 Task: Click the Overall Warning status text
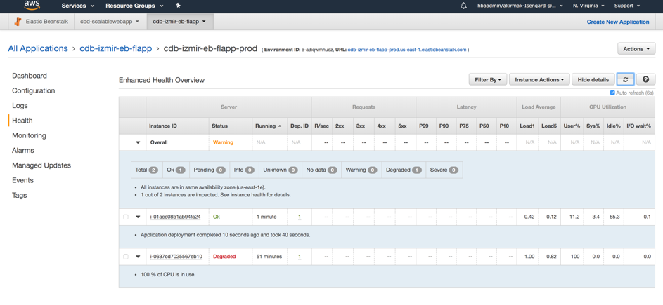coord(223,142)
